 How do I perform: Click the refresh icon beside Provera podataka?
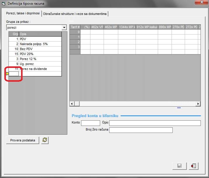pos(45,140)
